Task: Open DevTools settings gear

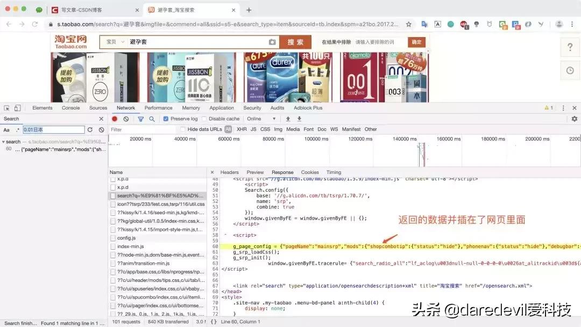Action: point(573,118)
